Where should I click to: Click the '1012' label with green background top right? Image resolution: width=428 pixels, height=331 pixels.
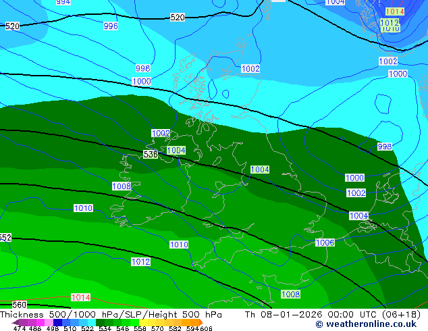[x=390, y=22]
